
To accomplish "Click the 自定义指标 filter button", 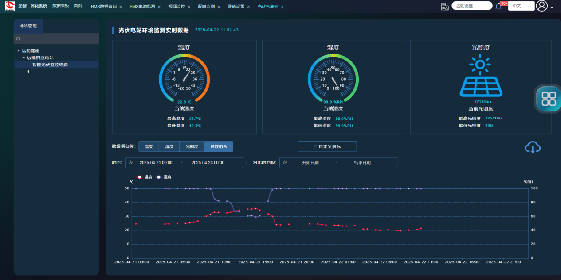I will [x=327, y=146].
